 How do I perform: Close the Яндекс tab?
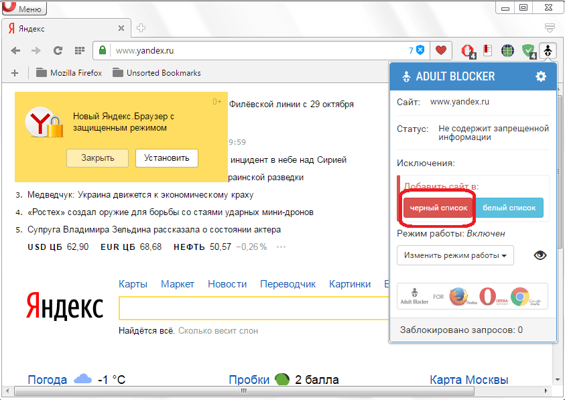pyautogui.click(x=121, y=28)
